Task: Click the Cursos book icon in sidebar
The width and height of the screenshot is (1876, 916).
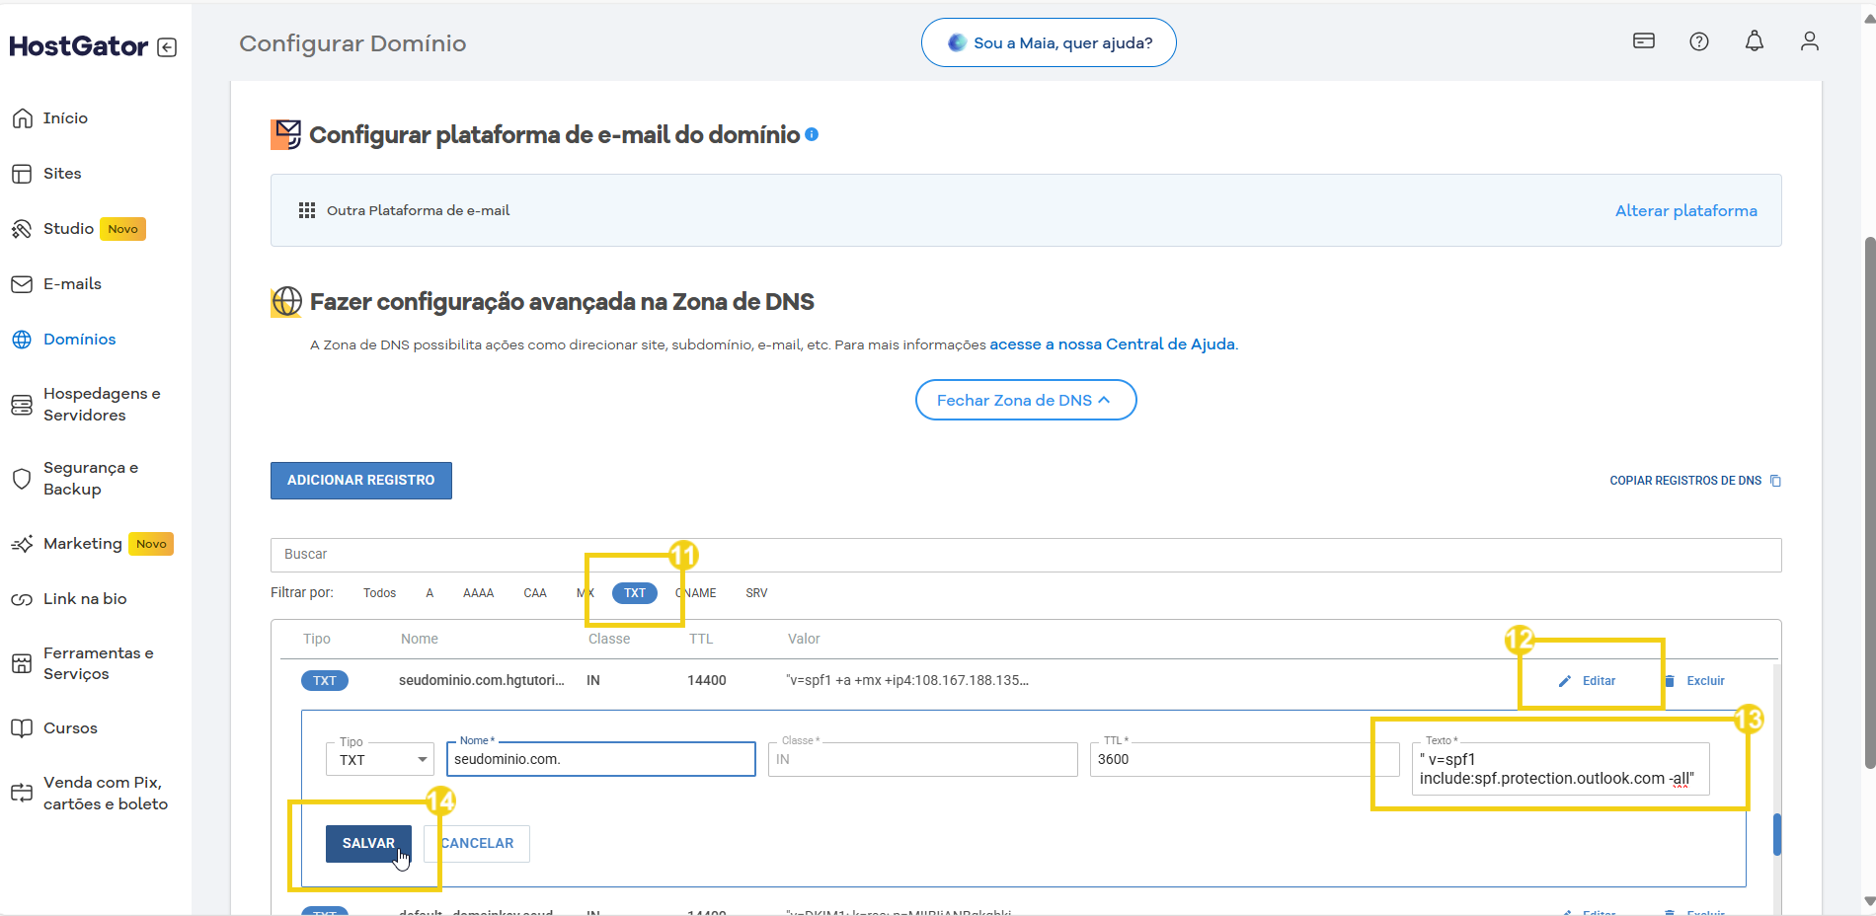Action: tap(22, 728)
